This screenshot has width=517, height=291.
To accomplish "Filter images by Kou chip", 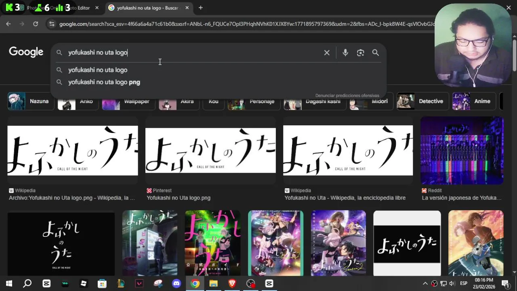I will [213, 101].
